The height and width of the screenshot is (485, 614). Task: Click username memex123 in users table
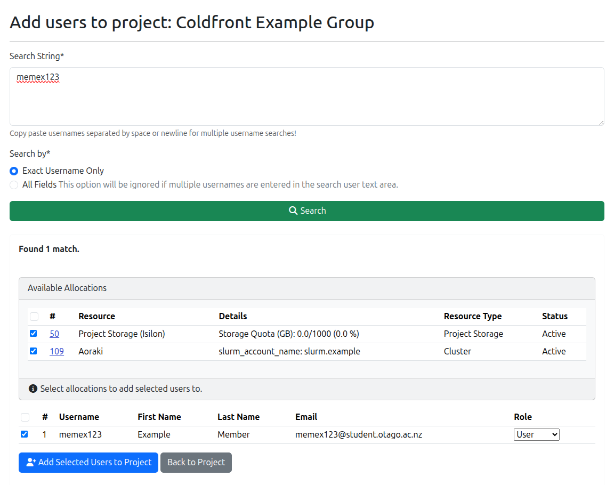80,434
